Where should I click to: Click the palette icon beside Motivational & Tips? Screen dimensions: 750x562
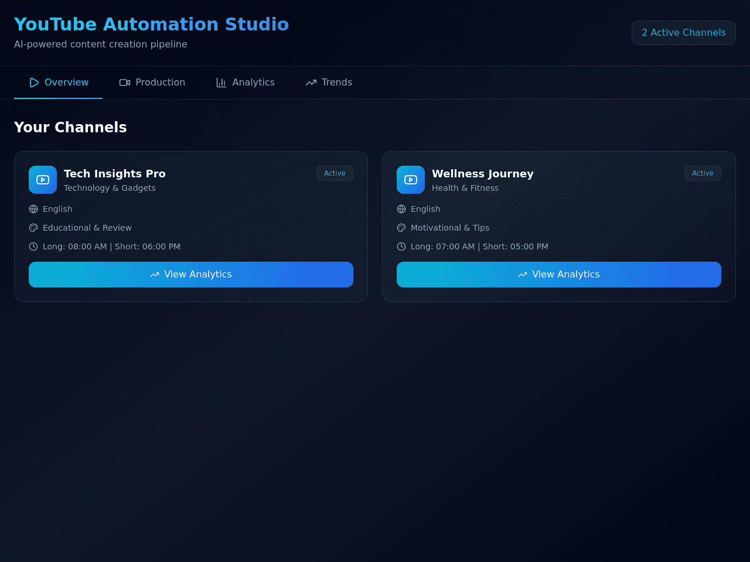click(x=401, y=228)
